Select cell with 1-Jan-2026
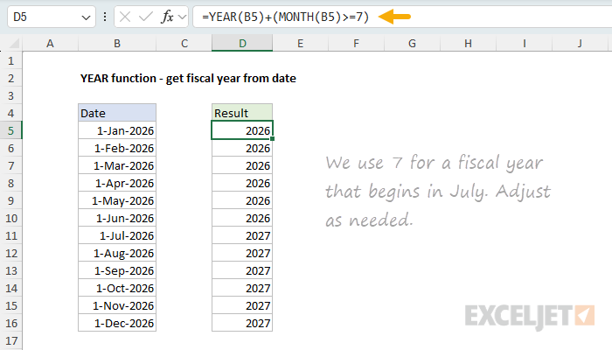The image size is (612, 350). tap(117, 131)
